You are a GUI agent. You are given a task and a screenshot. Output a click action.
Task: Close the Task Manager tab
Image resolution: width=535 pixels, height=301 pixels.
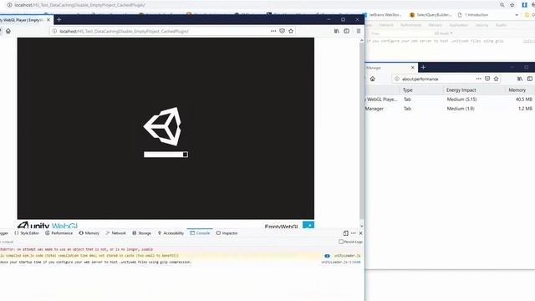[412, 68]
